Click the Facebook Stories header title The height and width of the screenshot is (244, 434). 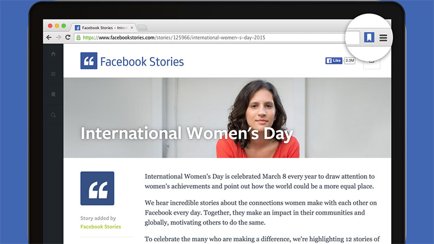coord(142,61)
